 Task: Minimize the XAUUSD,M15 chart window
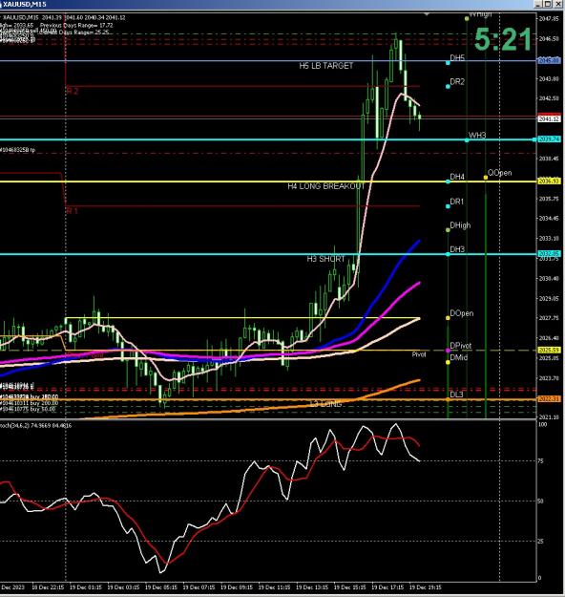(538, 4)
